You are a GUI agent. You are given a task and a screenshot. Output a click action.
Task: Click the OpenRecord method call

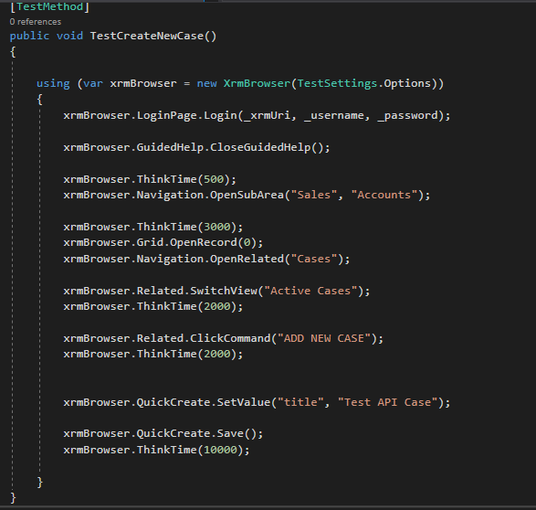(204, 242)
